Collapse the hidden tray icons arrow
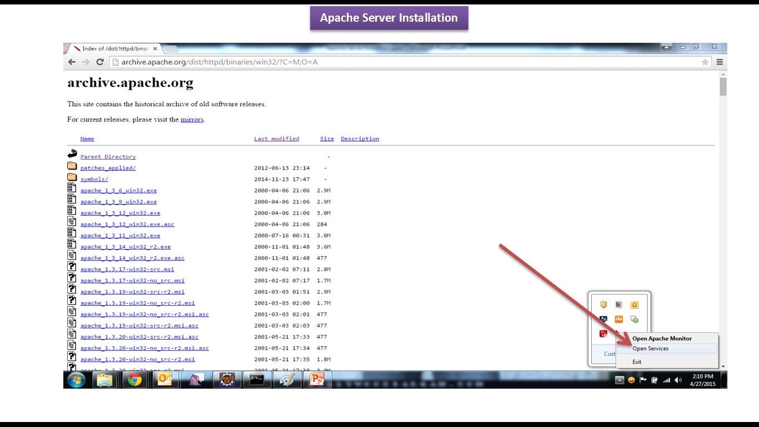The width and height of the screenshot is (759, 427). pyautogui.click(x=620, y=380)
